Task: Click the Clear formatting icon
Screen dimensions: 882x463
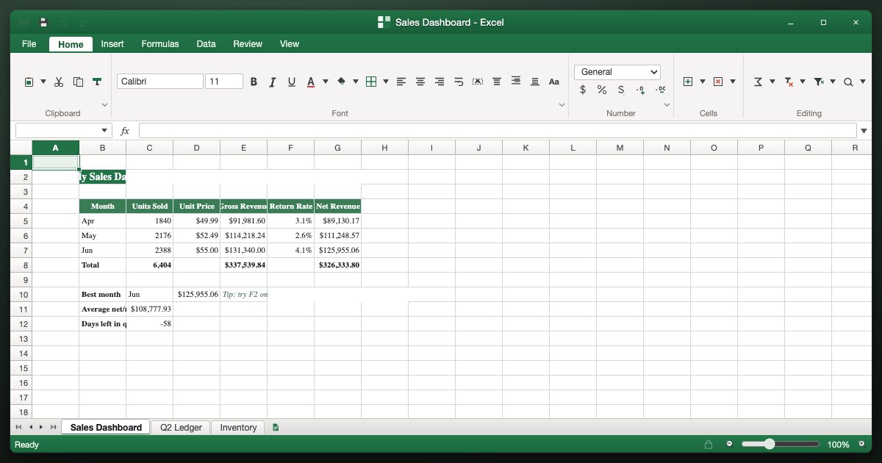Action: 788,82
